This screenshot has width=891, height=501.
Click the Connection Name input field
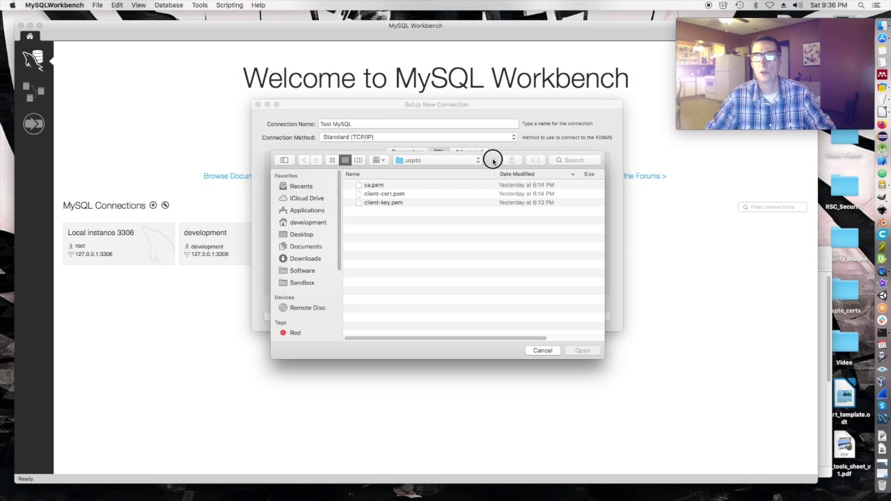(418, 124)
